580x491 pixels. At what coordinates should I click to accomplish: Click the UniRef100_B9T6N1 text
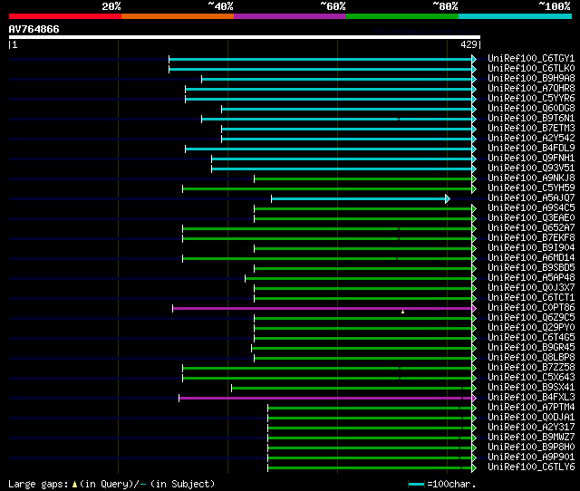[531, 119]
